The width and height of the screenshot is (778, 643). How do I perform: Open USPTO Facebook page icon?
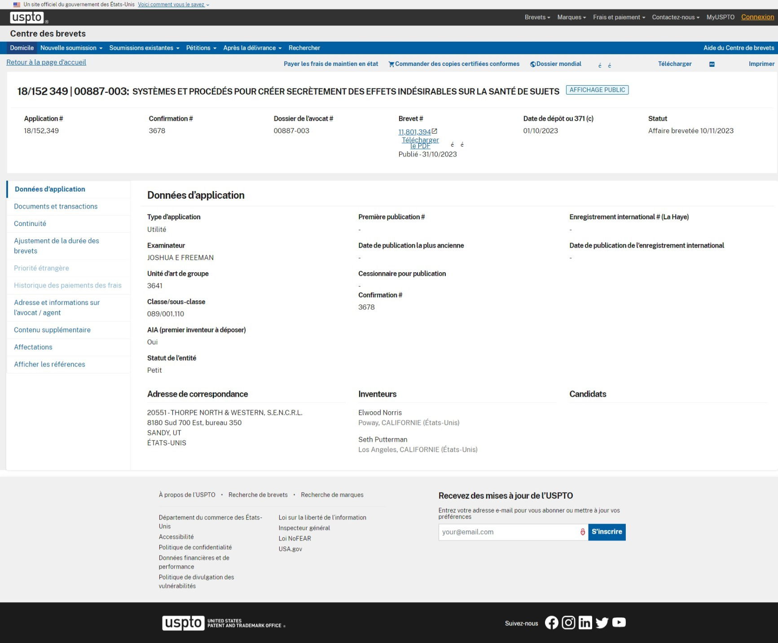(x=551, y=622)
